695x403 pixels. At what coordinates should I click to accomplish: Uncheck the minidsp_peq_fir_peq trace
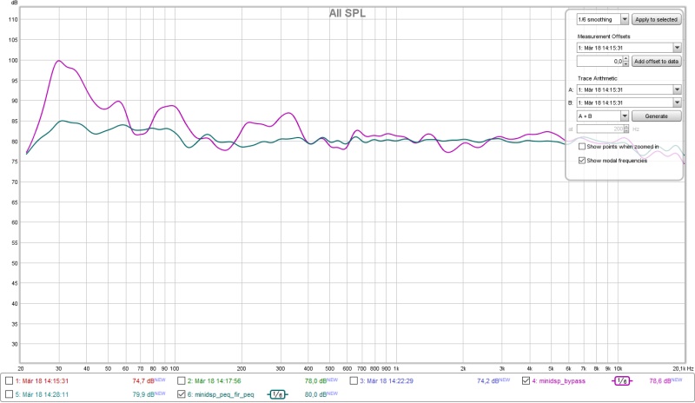point(181,393)
